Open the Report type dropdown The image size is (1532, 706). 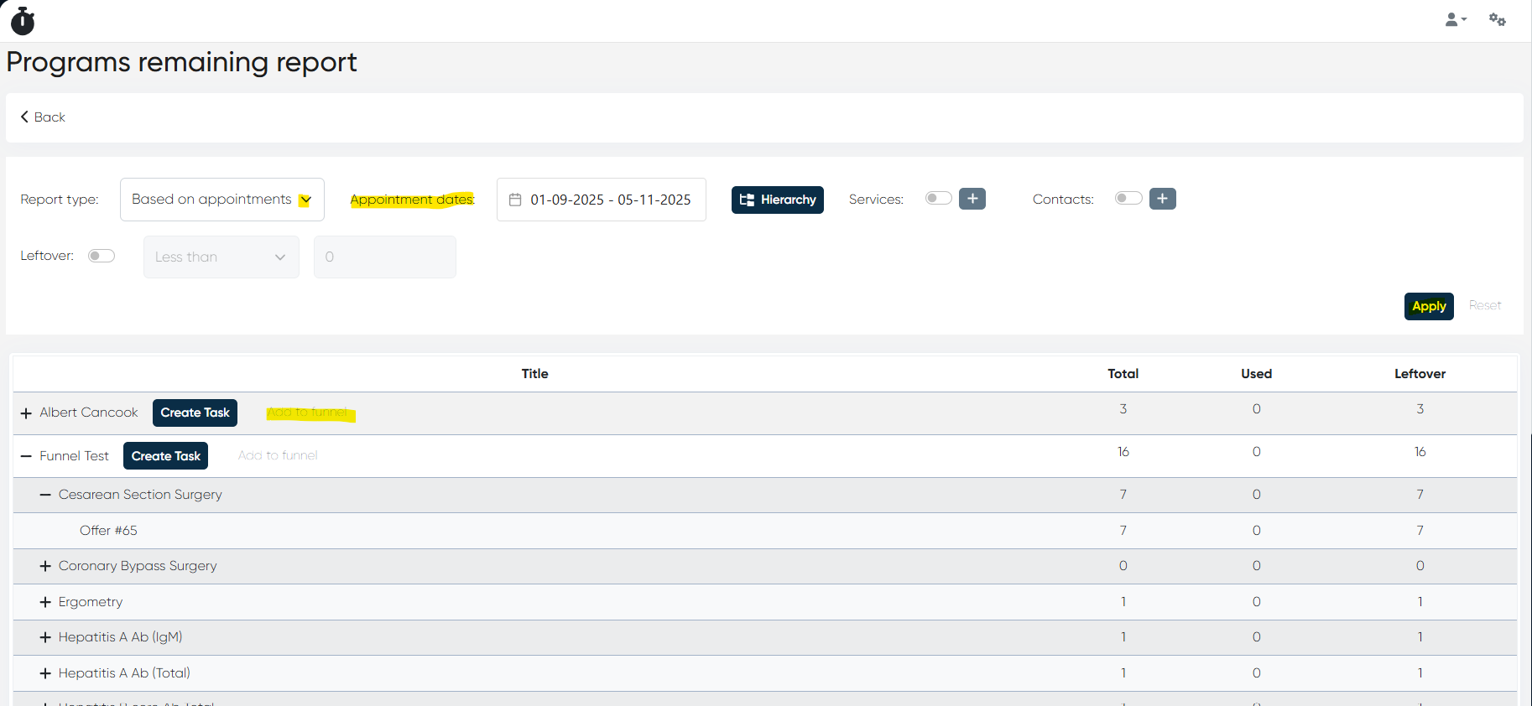pos(221,200)
